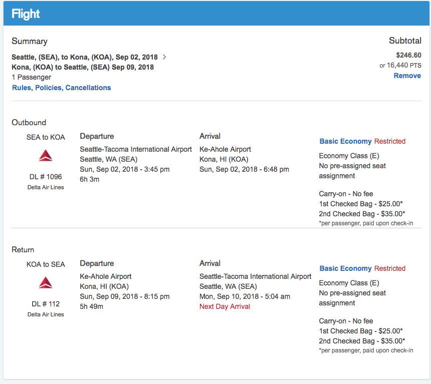This screenshot has height=384, width=431.
Task: Click the red Restricted label for the outbound flight
Action: pos(389,141)
